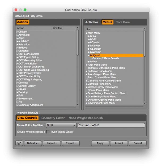Viewport: 162px width, 167px height.
Task: Close the Customize DAZ Studio window
Action: click(16, 10)
